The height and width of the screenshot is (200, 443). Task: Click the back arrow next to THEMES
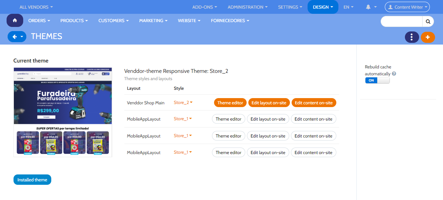pos(15,37)
